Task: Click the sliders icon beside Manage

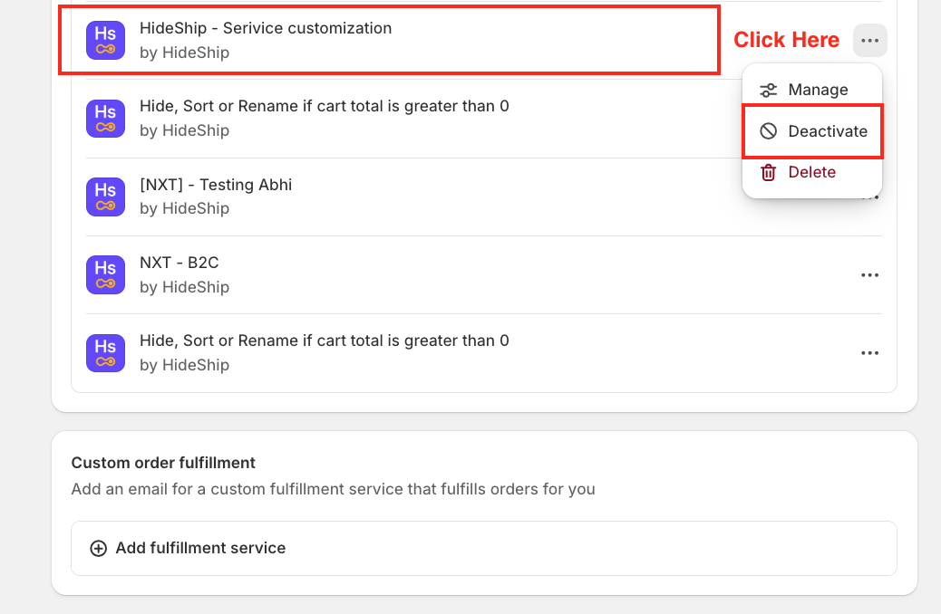Action: (x=769, y=90)
